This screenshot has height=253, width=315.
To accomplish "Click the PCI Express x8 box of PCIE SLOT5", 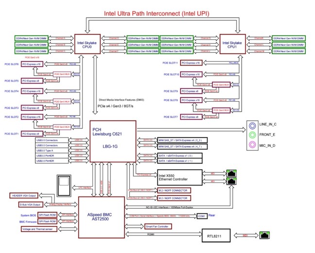I will point(32,81).
